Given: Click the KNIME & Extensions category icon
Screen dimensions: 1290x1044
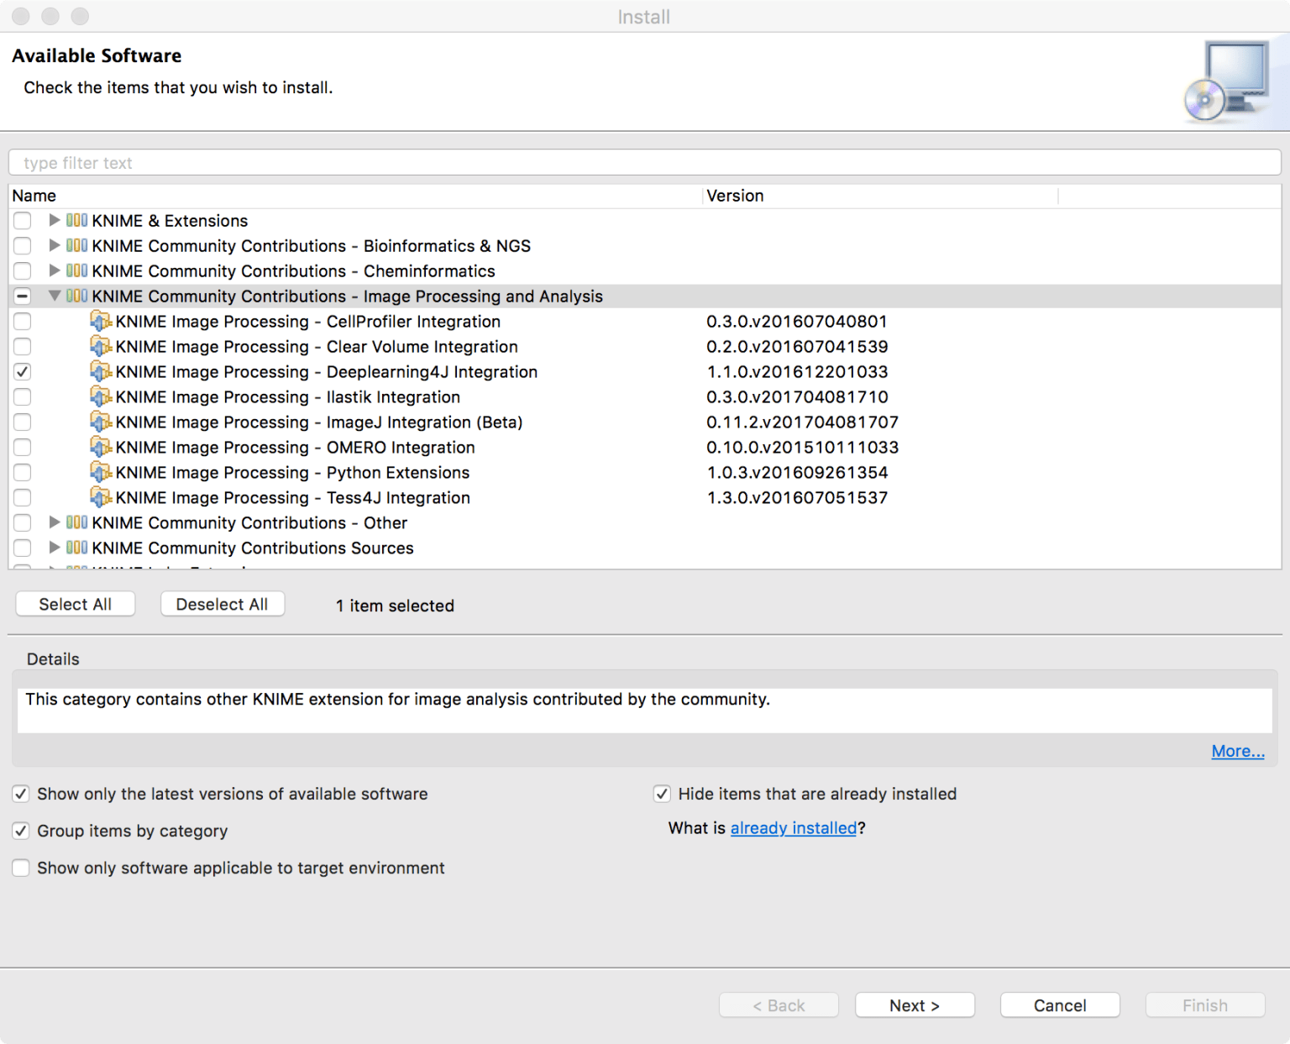Looking at the screenshot, I should pos(76,220).
